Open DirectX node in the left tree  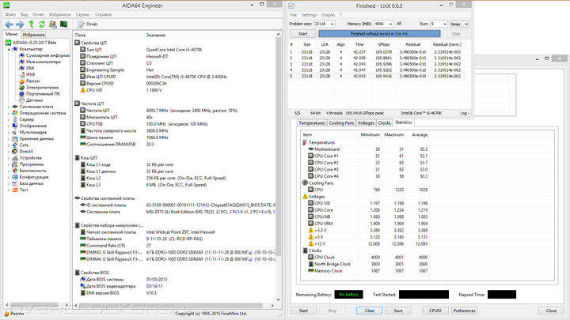26,152
